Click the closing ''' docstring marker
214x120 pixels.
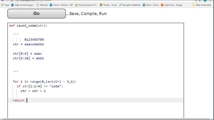(x=16, y=71)
